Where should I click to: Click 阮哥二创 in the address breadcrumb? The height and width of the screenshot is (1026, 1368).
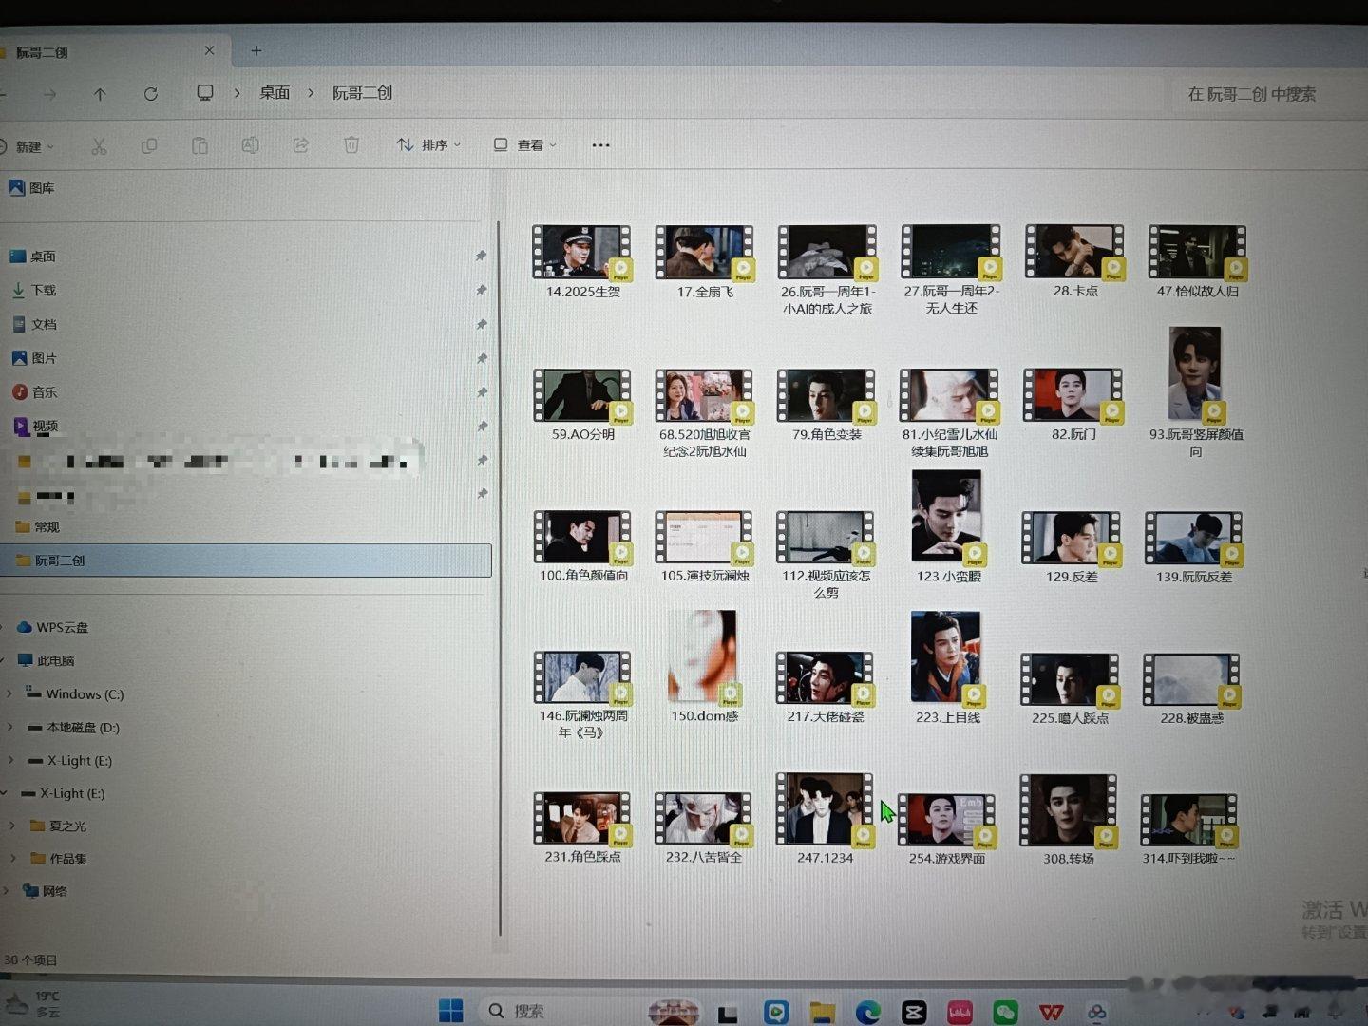[362, 93]
